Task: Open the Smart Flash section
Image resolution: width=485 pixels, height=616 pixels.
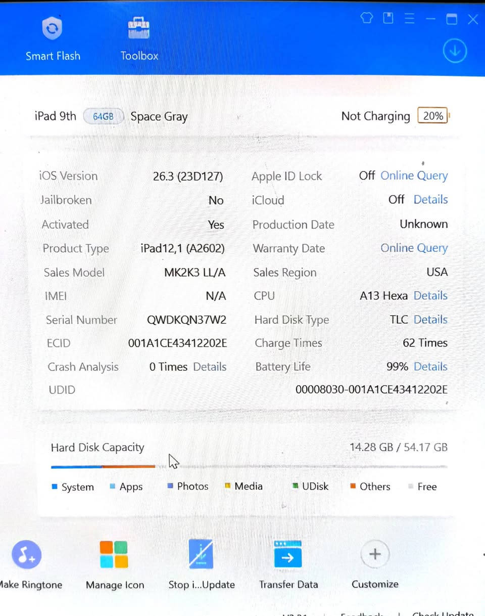Action: pos(53,39)
